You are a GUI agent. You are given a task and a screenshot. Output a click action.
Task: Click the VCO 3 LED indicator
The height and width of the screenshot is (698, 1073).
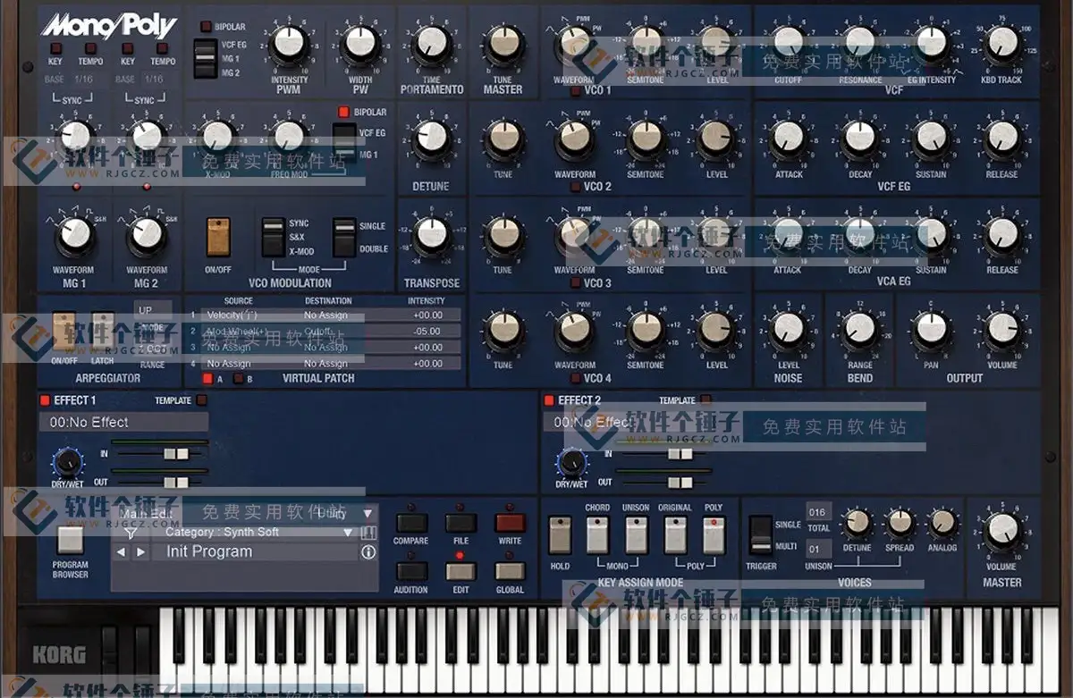click(x=576, y=283)
